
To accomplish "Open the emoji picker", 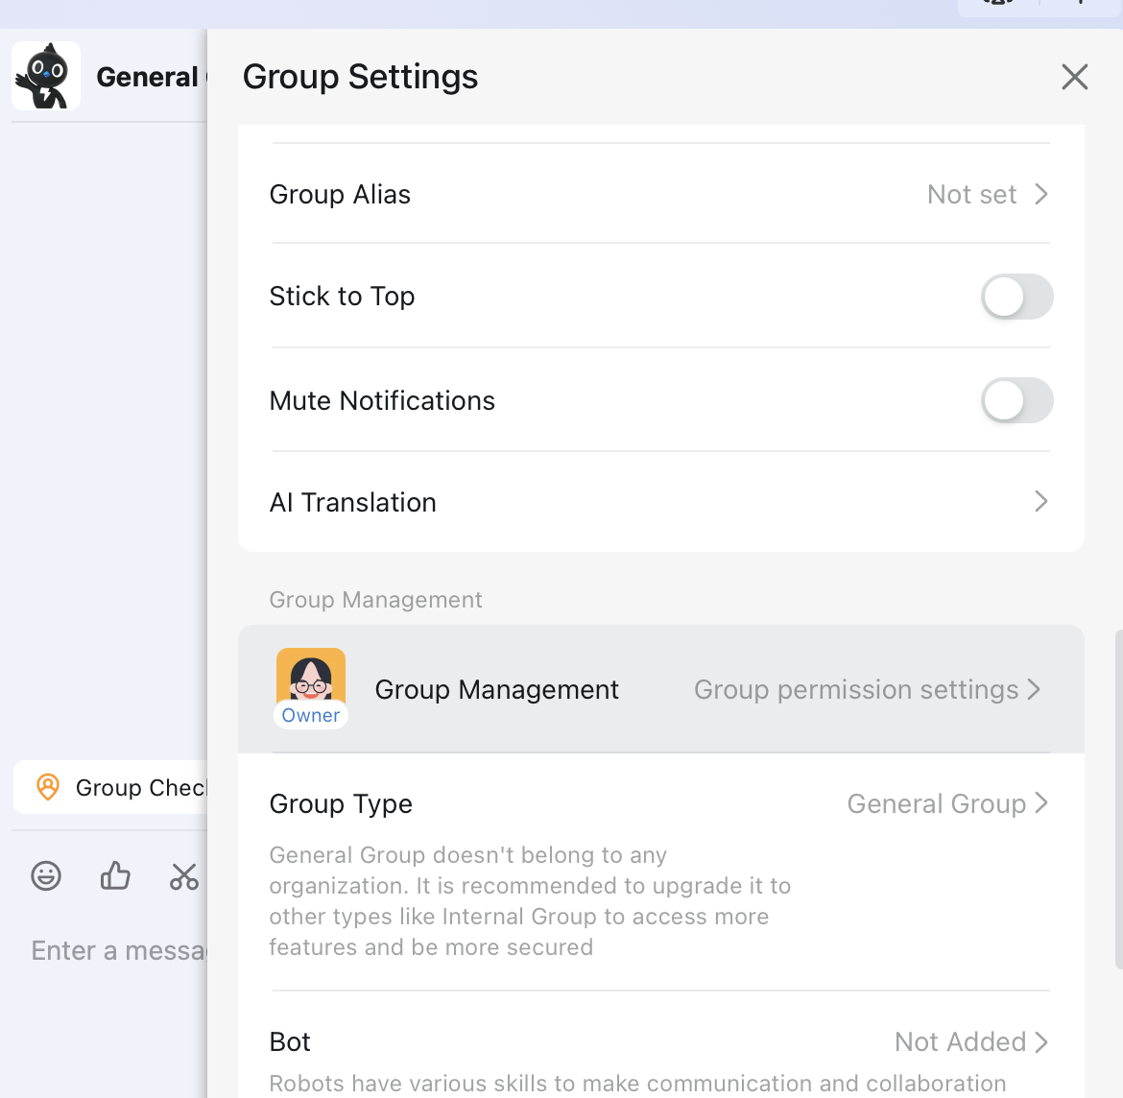I will [45, 875].
